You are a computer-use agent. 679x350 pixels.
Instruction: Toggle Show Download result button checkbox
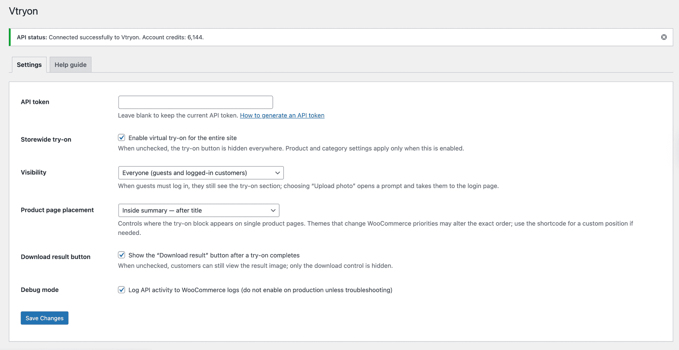coord(122,255)
